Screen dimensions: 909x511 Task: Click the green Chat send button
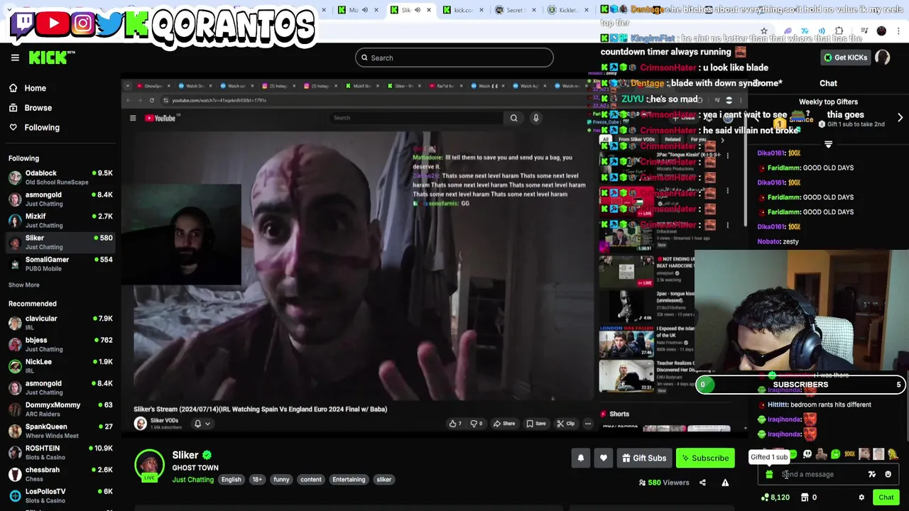886,498
